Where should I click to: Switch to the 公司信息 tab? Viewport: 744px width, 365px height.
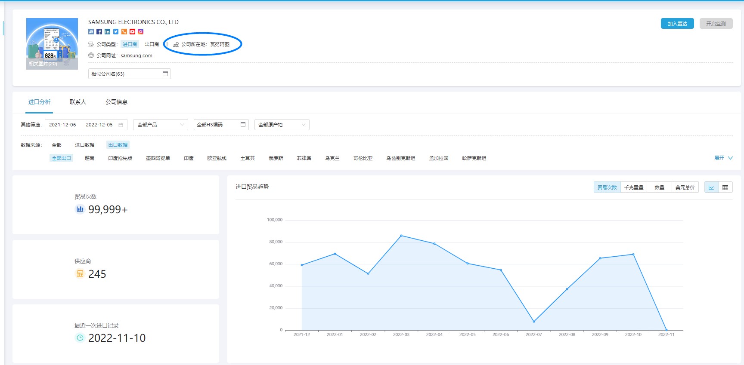pos(117,102)
